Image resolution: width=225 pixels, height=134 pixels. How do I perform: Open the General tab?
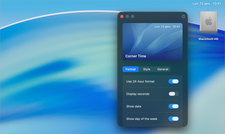tap(162, 69)
